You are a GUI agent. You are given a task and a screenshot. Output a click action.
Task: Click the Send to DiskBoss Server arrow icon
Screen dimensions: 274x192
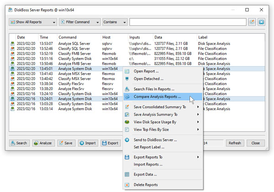[127, 140]
